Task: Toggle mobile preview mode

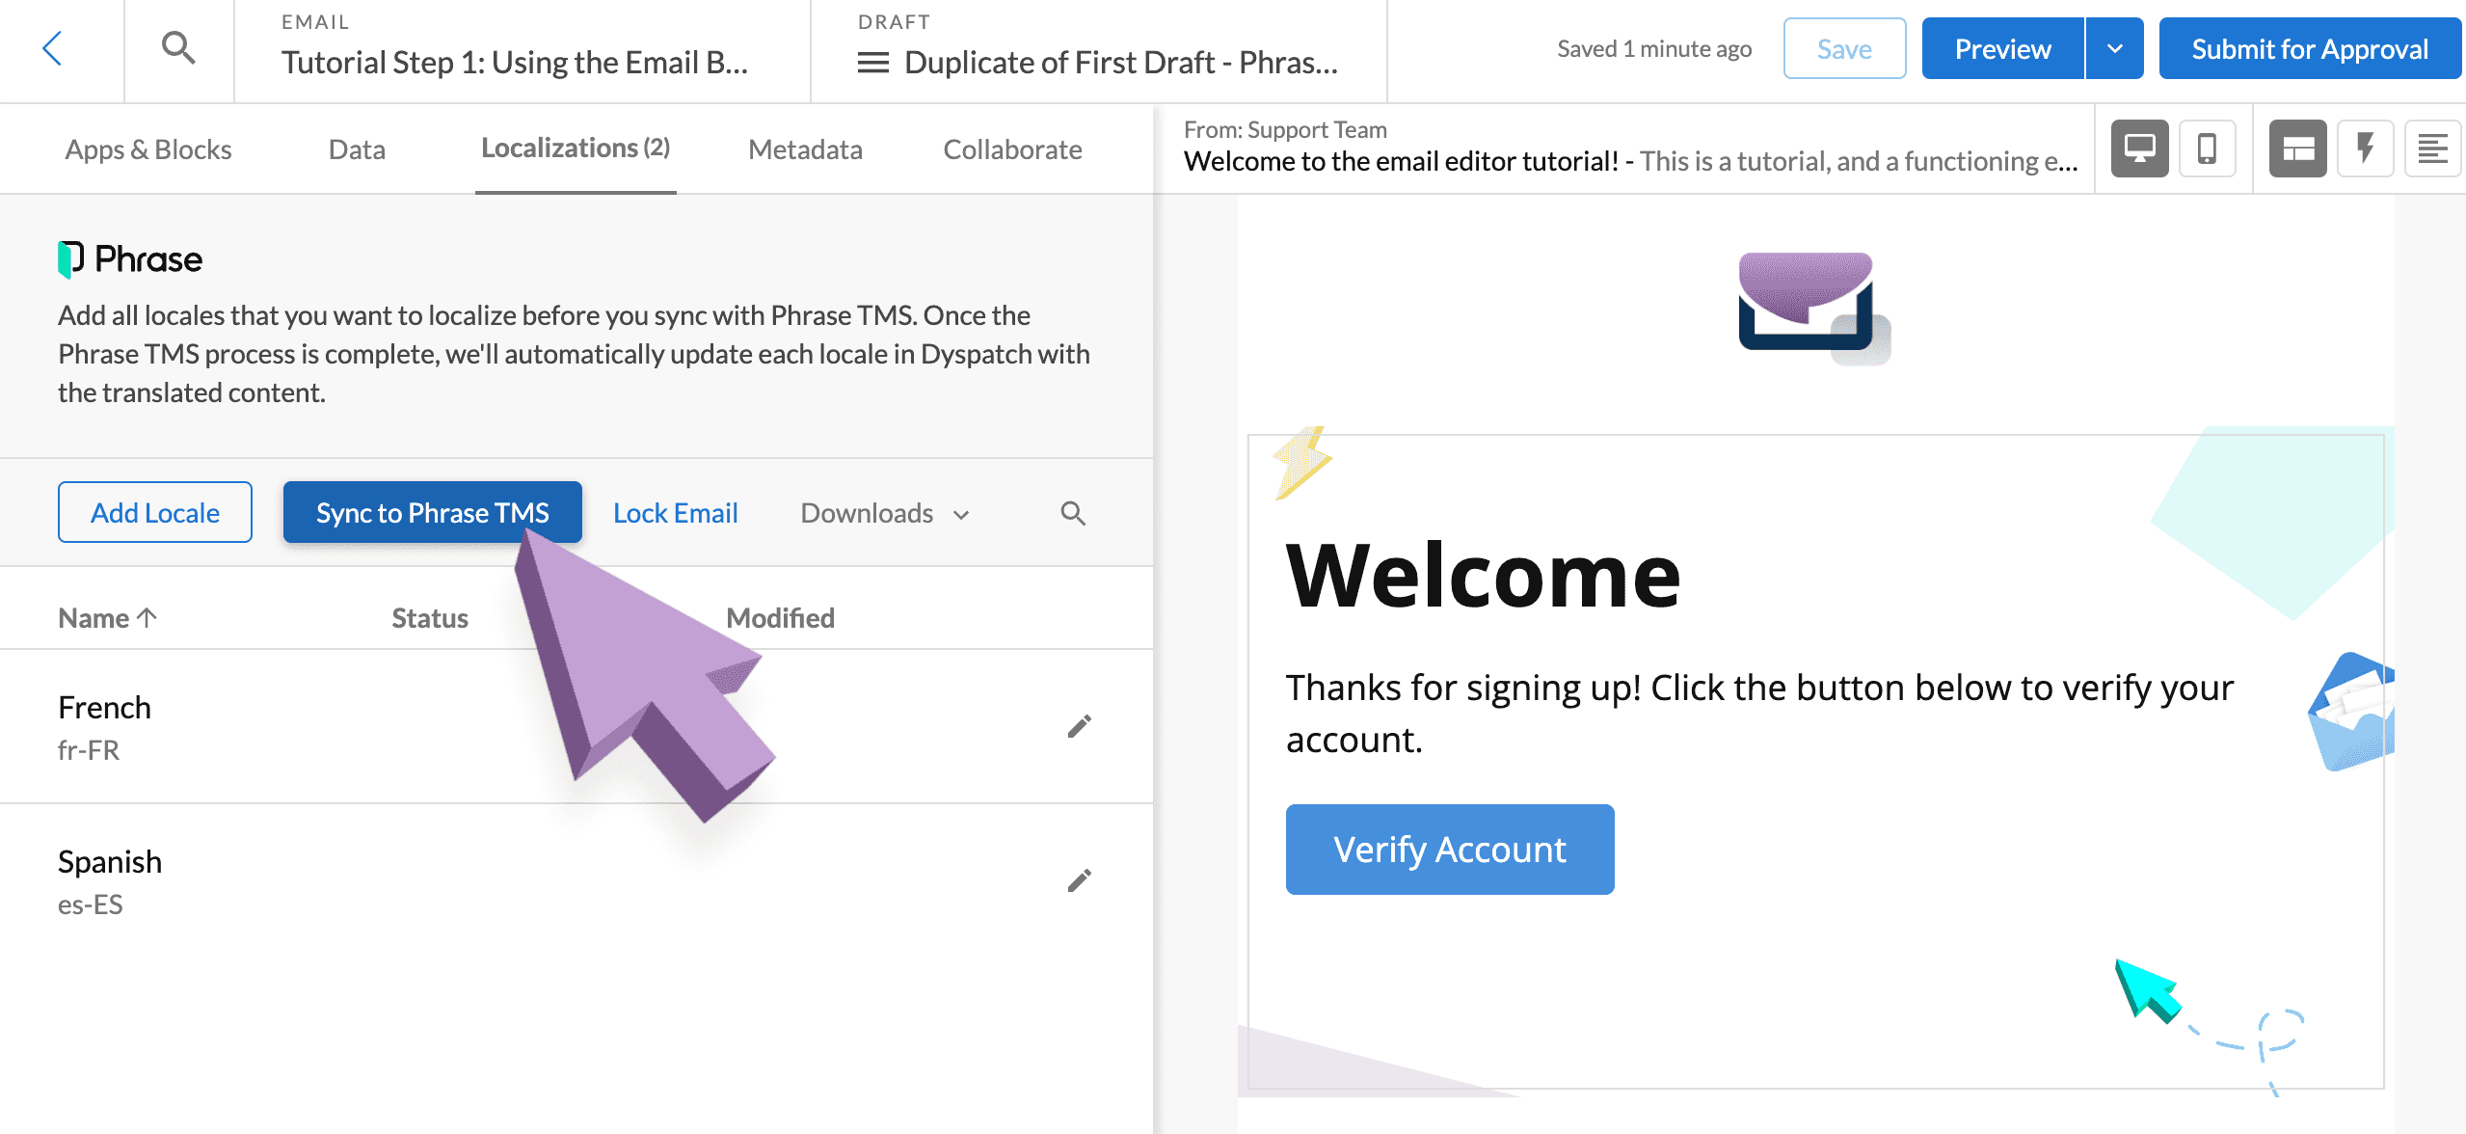Action: tap(2207, 148)
